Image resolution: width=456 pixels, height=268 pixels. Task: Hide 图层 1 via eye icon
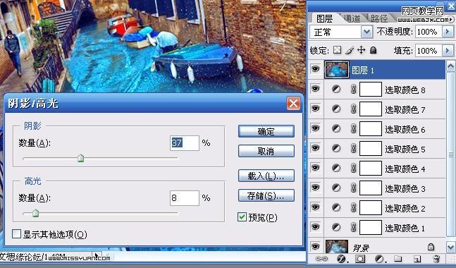coord(316,69)
